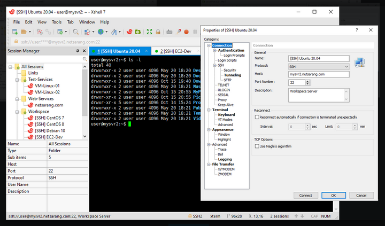
Task: Collapse the Connection category tree node
Action: pyautogui.click(x=209, y=45)
